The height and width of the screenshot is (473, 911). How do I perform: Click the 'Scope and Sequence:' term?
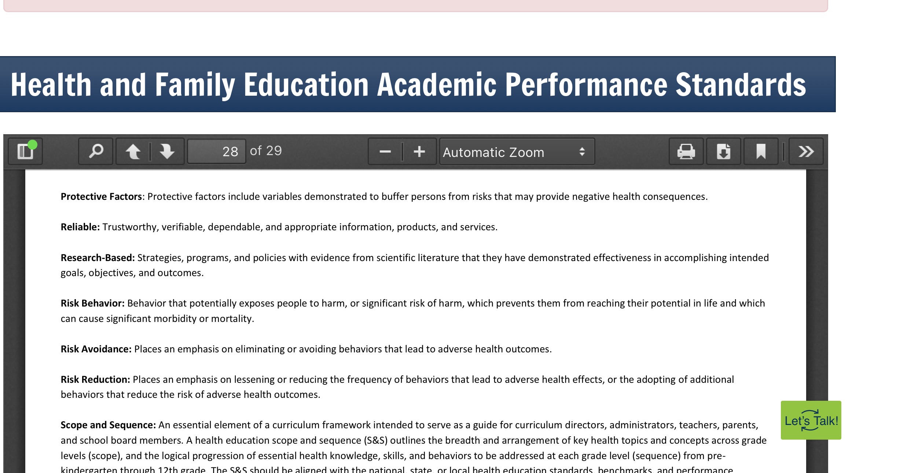(x=108, y=425)
